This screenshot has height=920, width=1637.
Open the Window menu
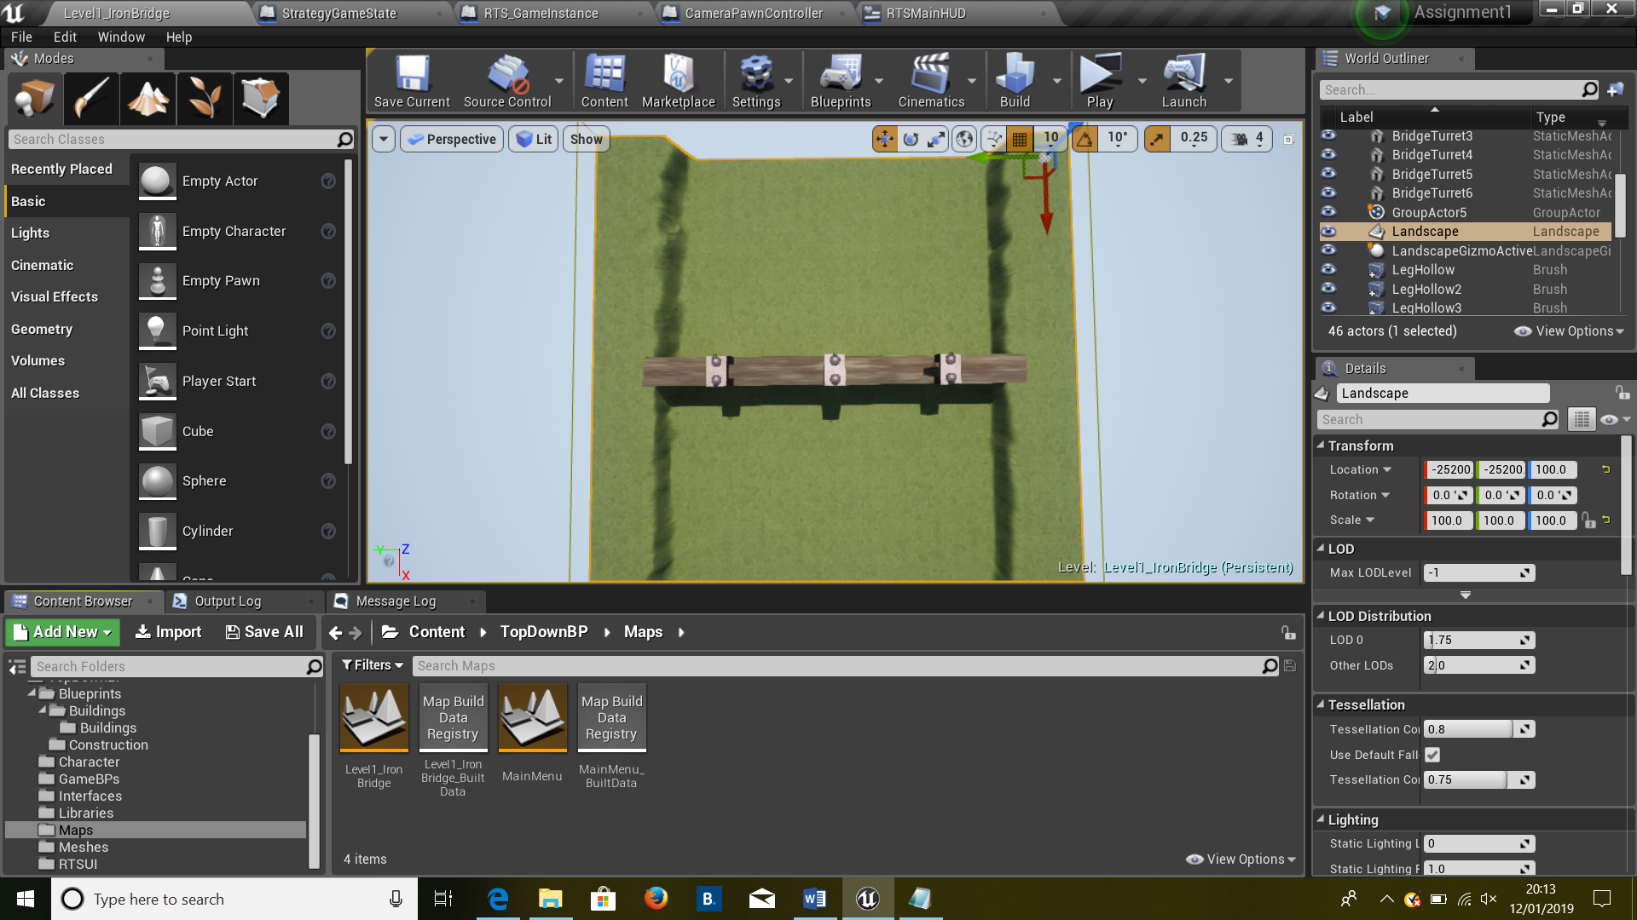click(121, 37)
